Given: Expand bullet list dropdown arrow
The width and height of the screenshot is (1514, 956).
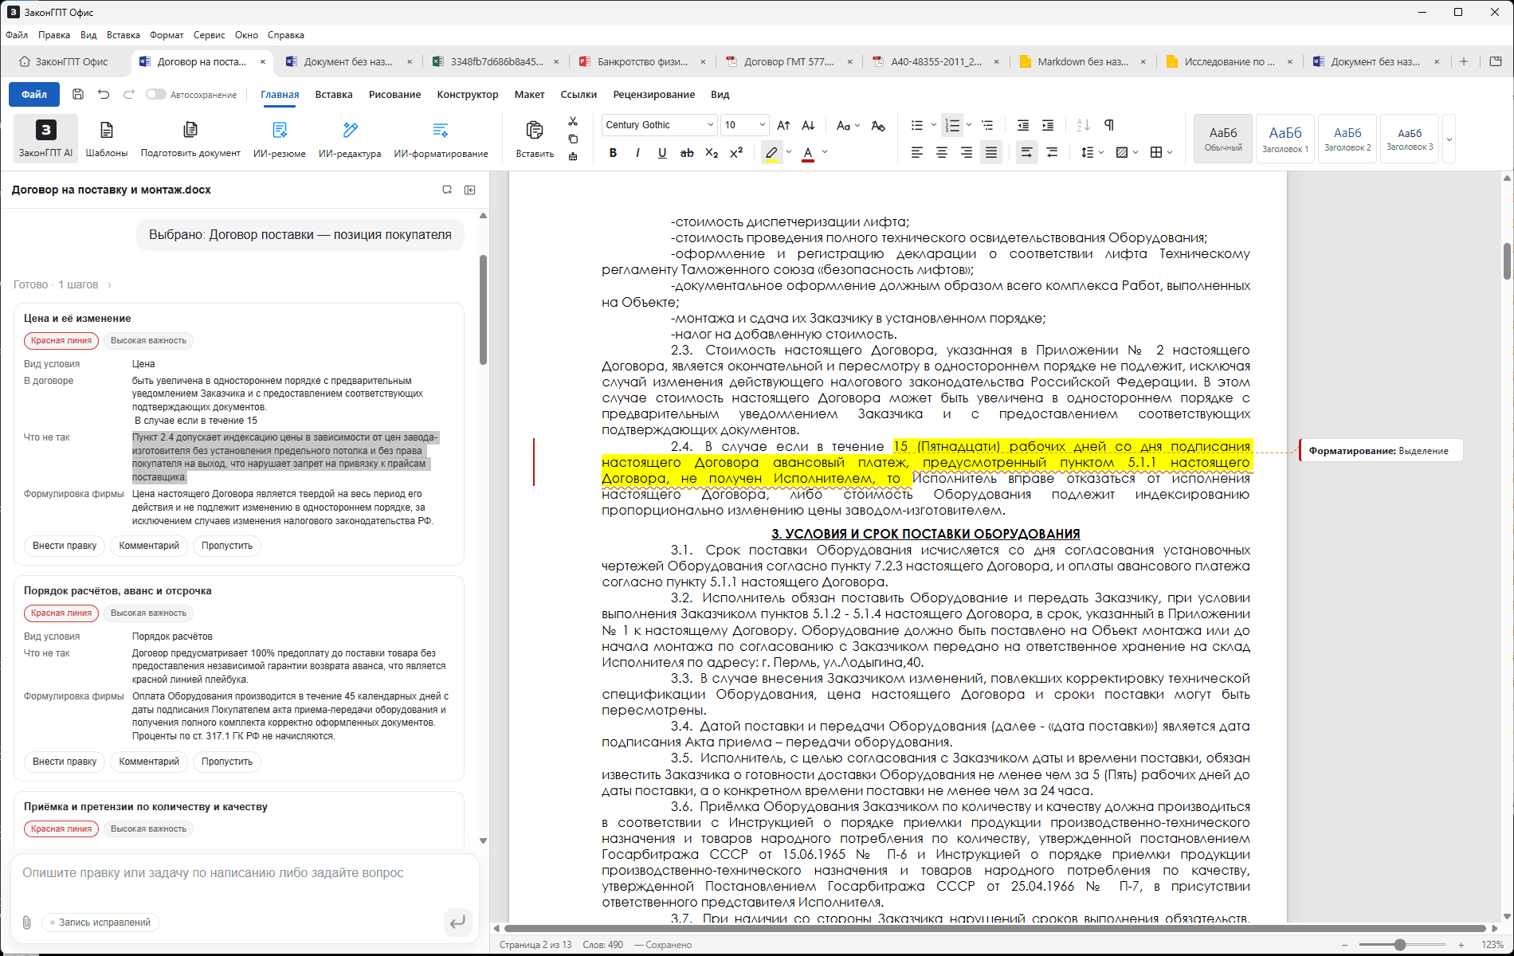Looking at the screenshot, I should pyautogui.click(x=934, y=125).
